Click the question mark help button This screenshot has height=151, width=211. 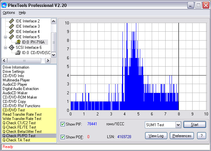[x=201, y=136]
